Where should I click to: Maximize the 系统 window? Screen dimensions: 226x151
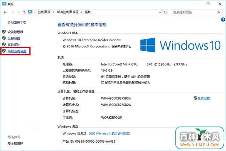click(208, 4)
